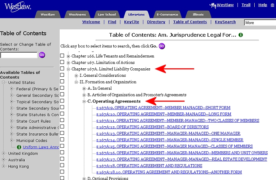Click the Westlaw logo
Viewport: 276px width, 180px height.
(x=18, y=7)
